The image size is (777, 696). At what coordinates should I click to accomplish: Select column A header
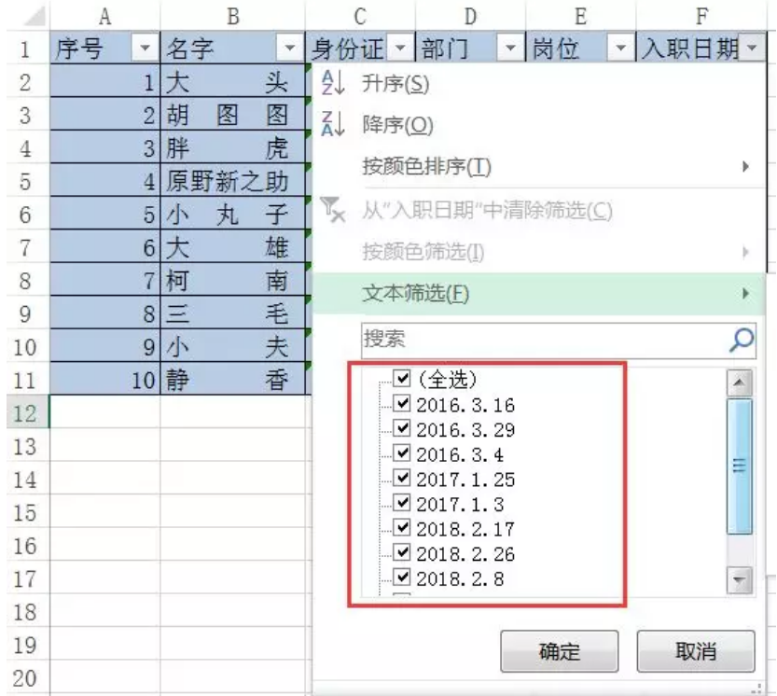[104, 17]
